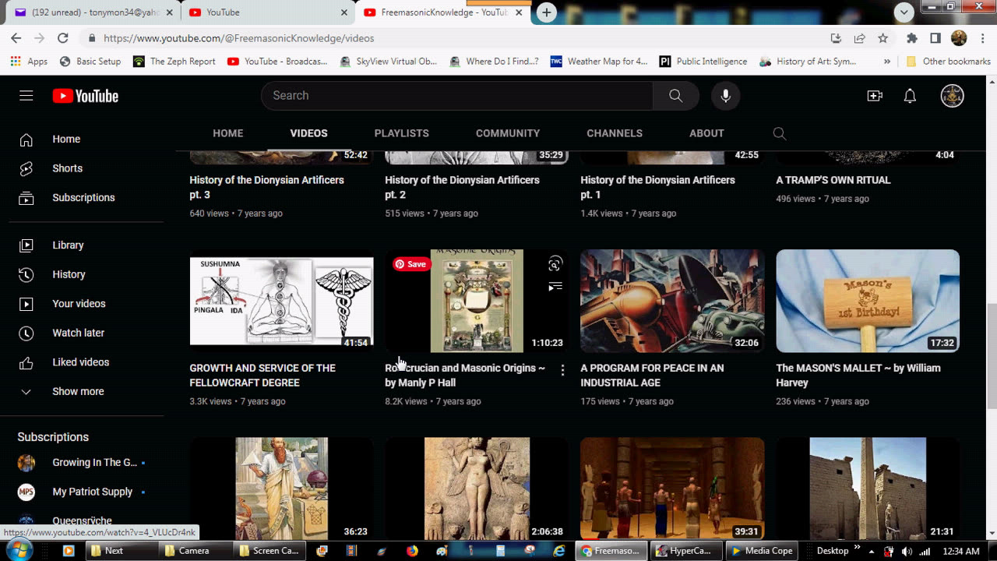This screenshot has height=561, width=997.
Task: Open Apps bookmarks shortcut
Action: [29, 61]
